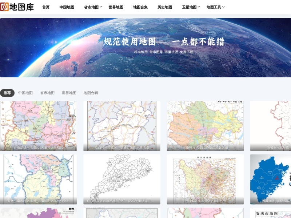Open the 广东全省各市边界地图PPT thumbnail
Viewport: 291px width, 218px height.
click(x=122, y=179)
